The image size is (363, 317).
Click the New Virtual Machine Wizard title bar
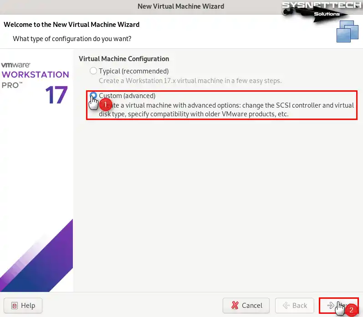click(181, 6)
